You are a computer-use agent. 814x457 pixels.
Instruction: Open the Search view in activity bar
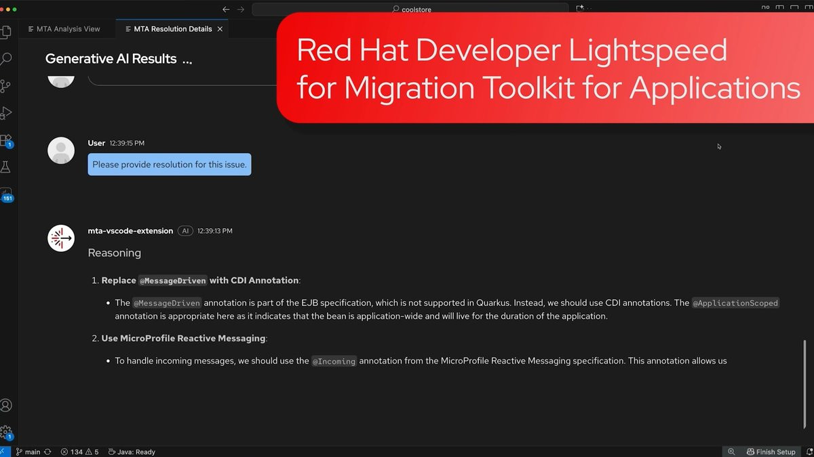click(6, 60)
